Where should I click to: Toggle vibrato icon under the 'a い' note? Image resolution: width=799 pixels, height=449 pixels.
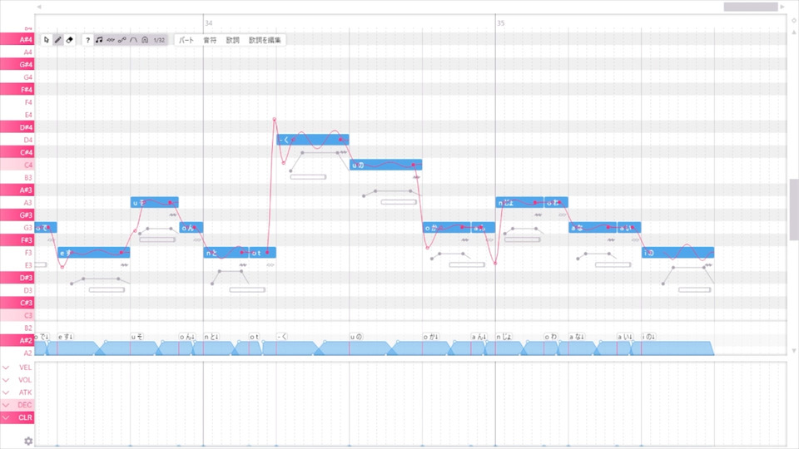point(635,239)
